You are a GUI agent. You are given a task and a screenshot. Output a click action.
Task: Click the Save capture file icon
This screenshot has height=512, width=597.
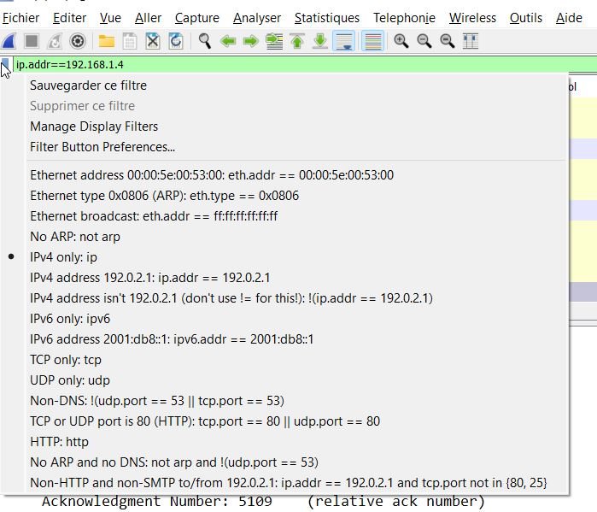[130, 41]
